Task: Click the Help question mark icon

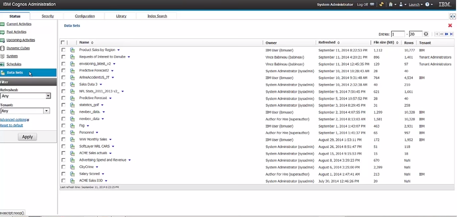Action: 427,4
